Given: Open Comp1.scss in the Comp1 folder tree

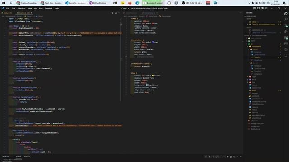Looking at the screenshot, I should pyautogui.click(x=258, y=60).
